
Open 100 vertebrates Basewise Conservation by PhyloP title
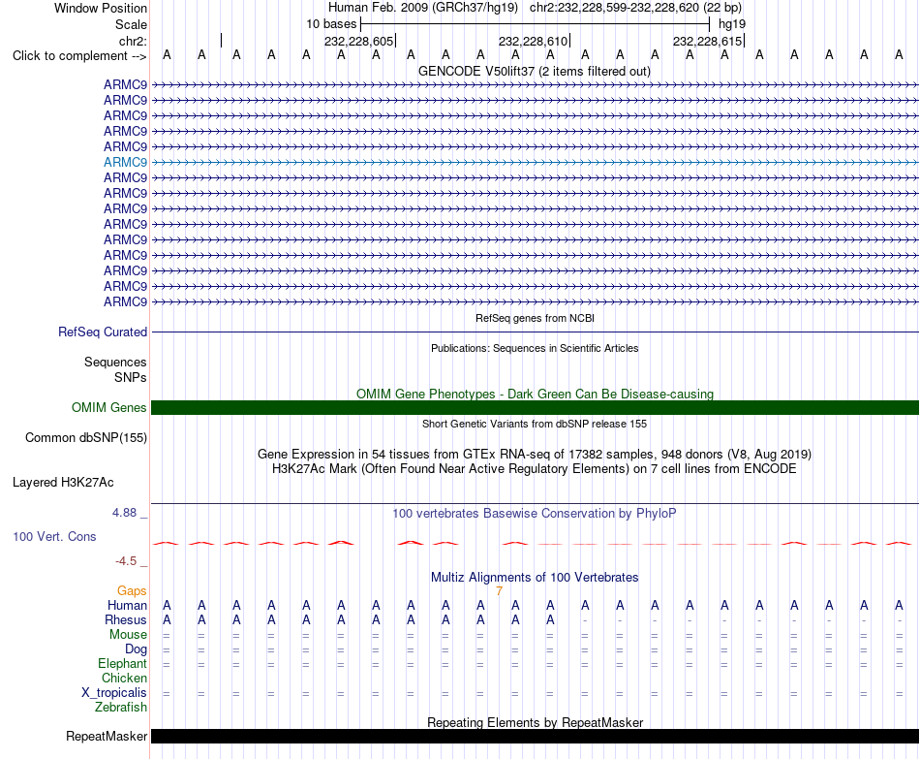pos(535,514)
